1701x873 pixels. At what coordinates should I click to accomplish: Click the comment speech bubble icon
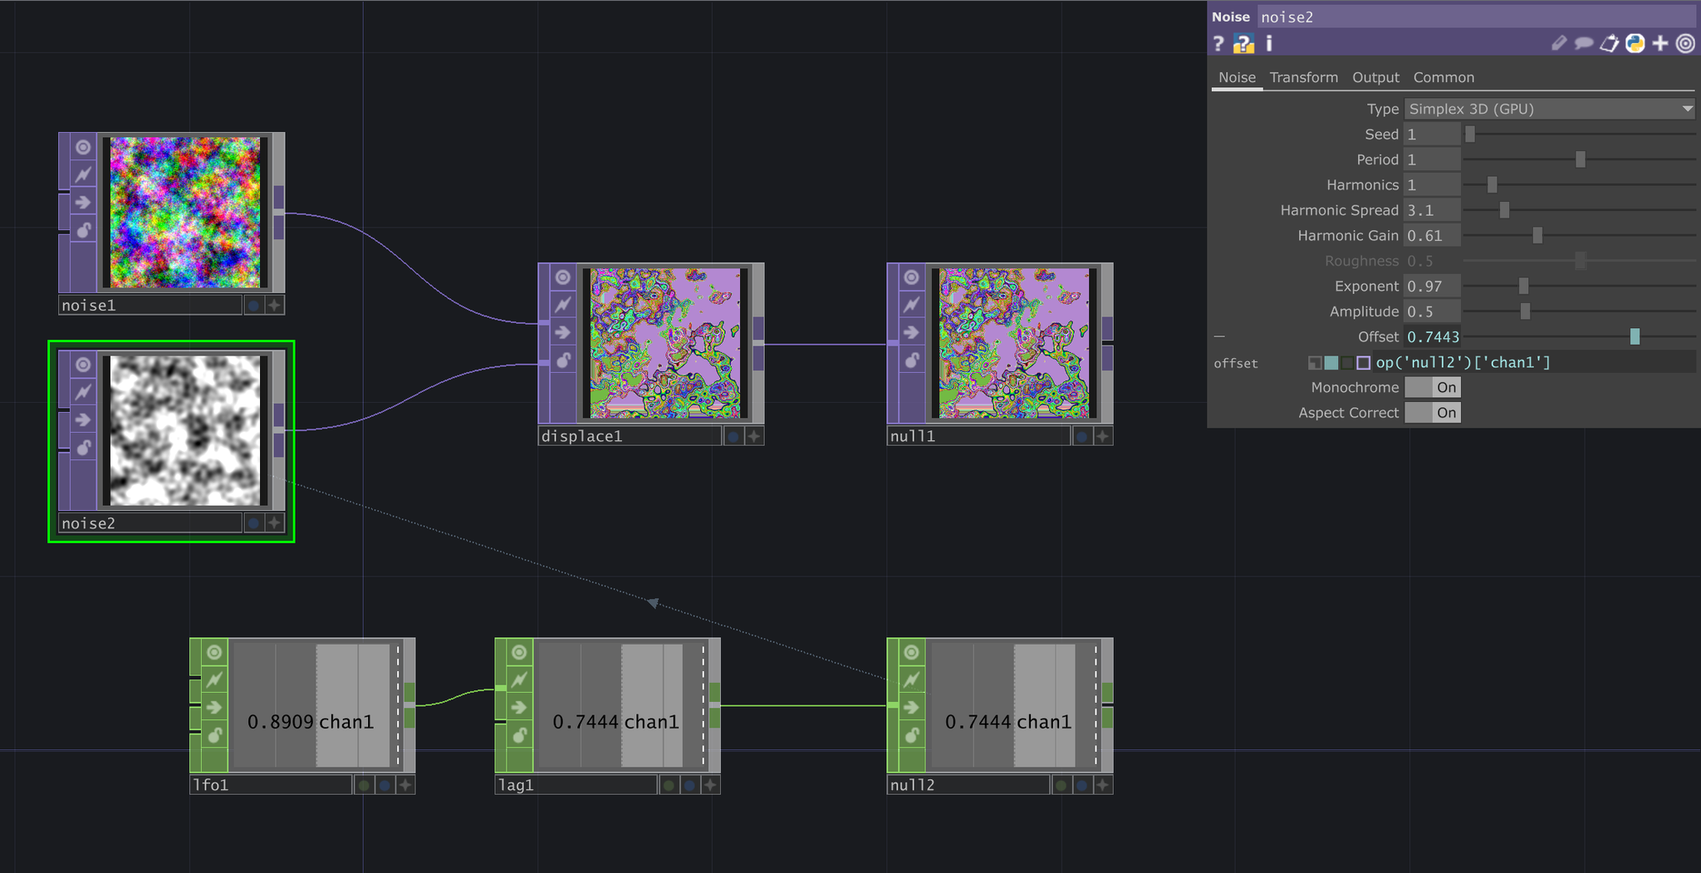tap(1584, 44)
